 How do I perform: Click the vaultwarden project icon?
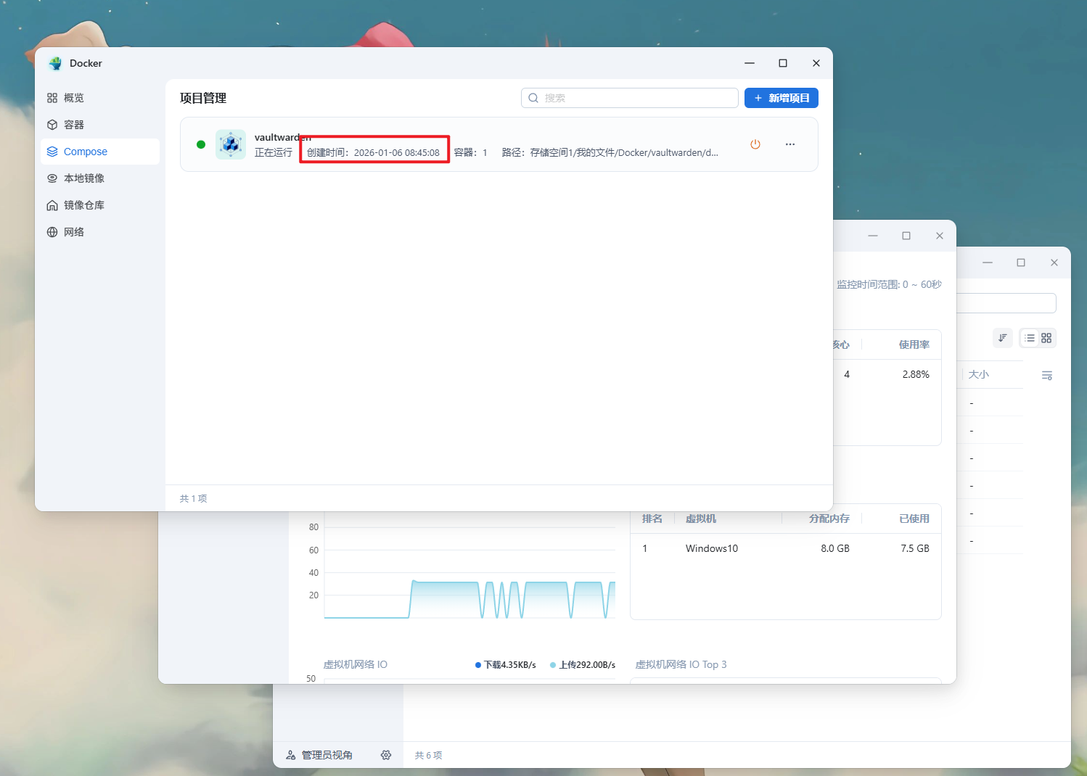coord(231,144)
